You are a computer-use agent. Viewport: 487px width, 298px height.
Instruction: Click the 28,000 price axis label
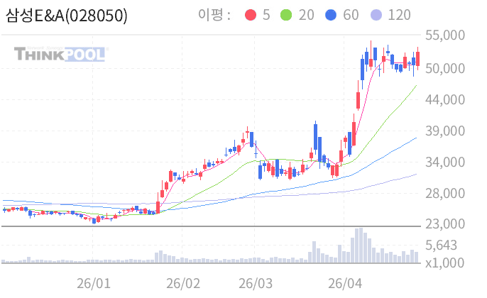[444, 194]
